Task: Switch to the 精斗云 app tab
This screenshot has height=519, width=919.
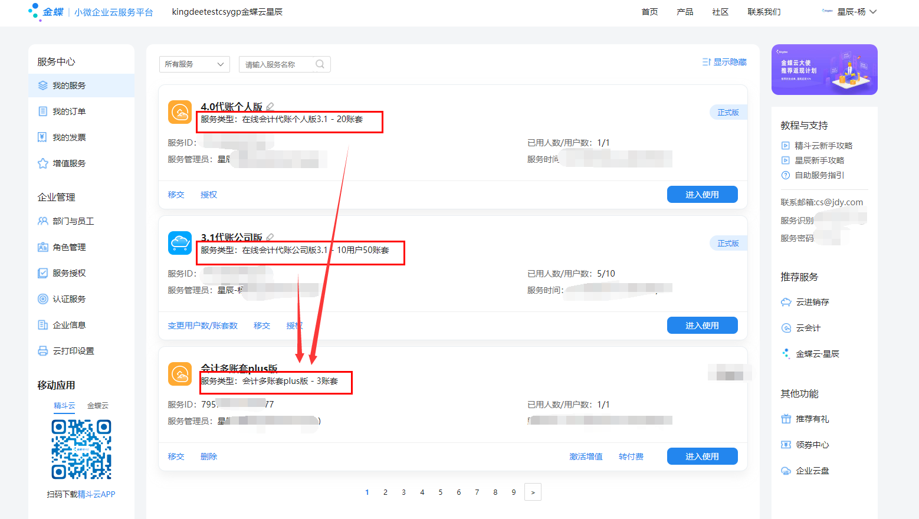Action: tap(64, 406)
